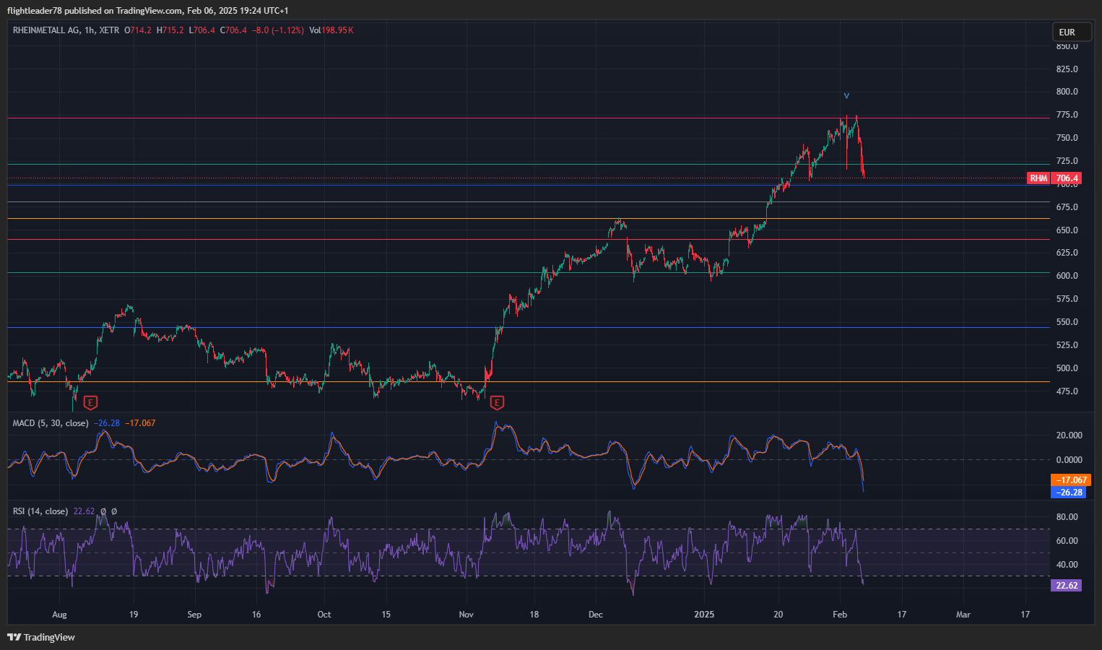Click the low value L706.4
1102x650 pixels.
(202, 30)
